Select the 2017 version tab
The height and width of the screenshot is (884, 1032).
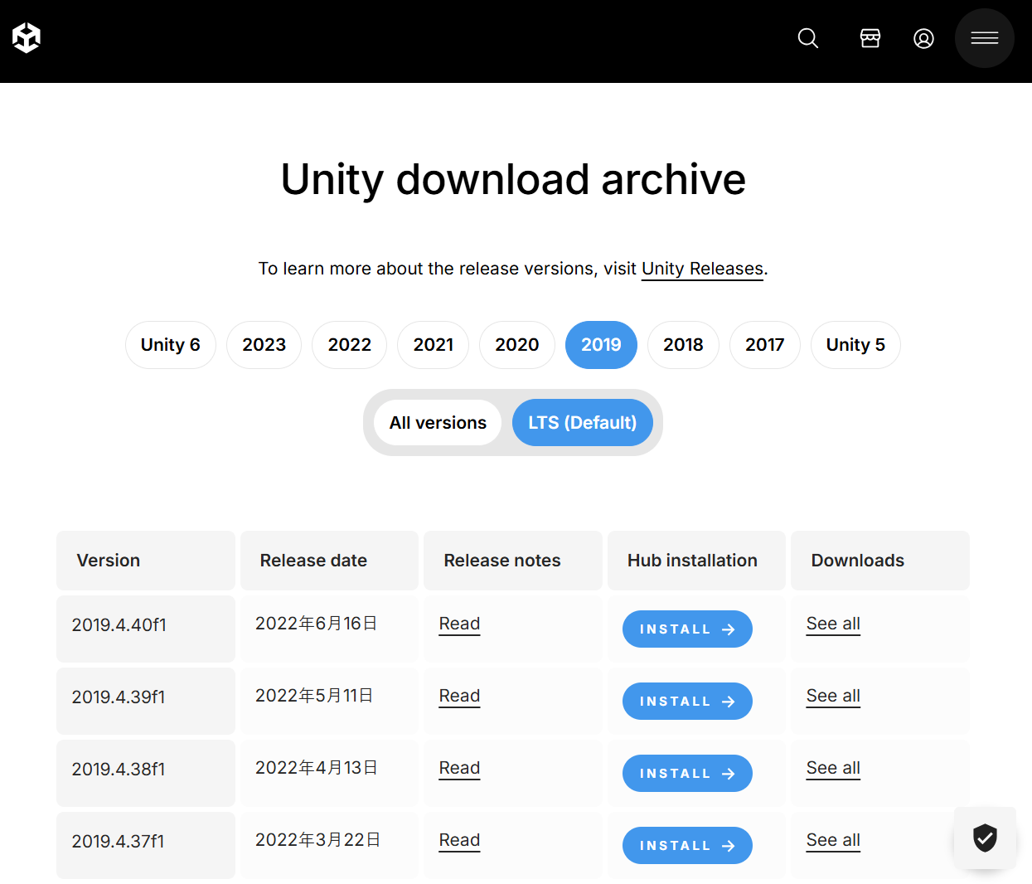(765, 345)
